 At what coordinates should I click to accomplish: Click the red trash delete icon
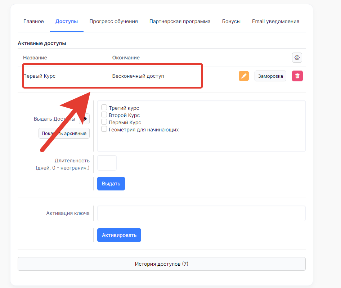pos(297,76)
